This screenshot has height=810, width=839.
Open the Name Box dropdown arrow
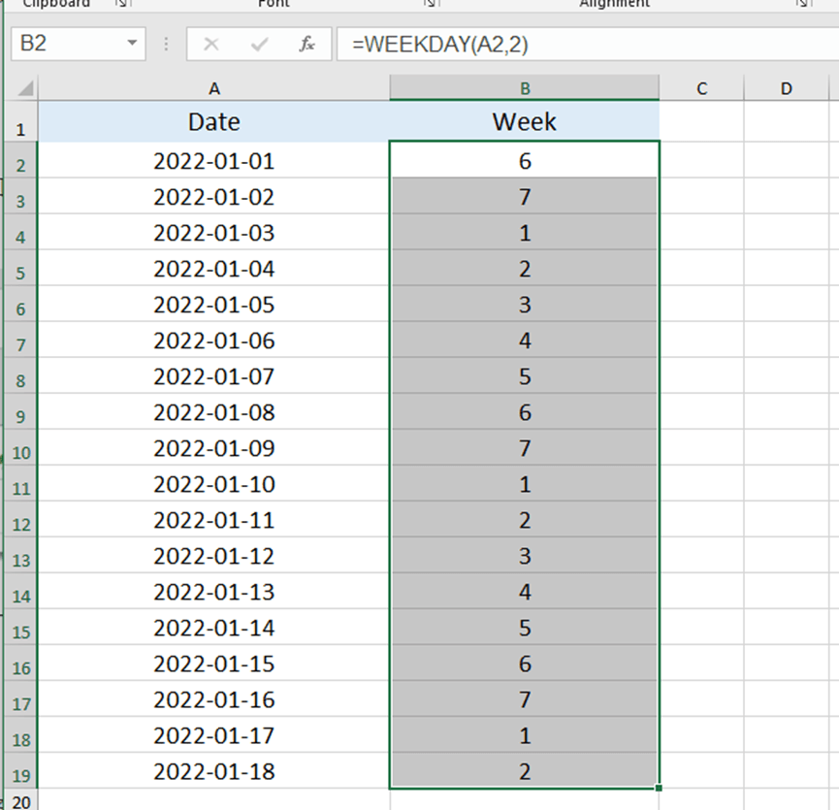pyautogui.click(x=132, y=43)
